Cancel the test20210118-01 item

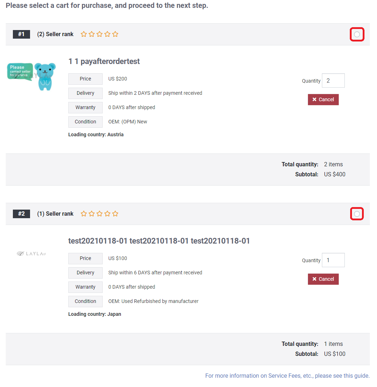323,279
